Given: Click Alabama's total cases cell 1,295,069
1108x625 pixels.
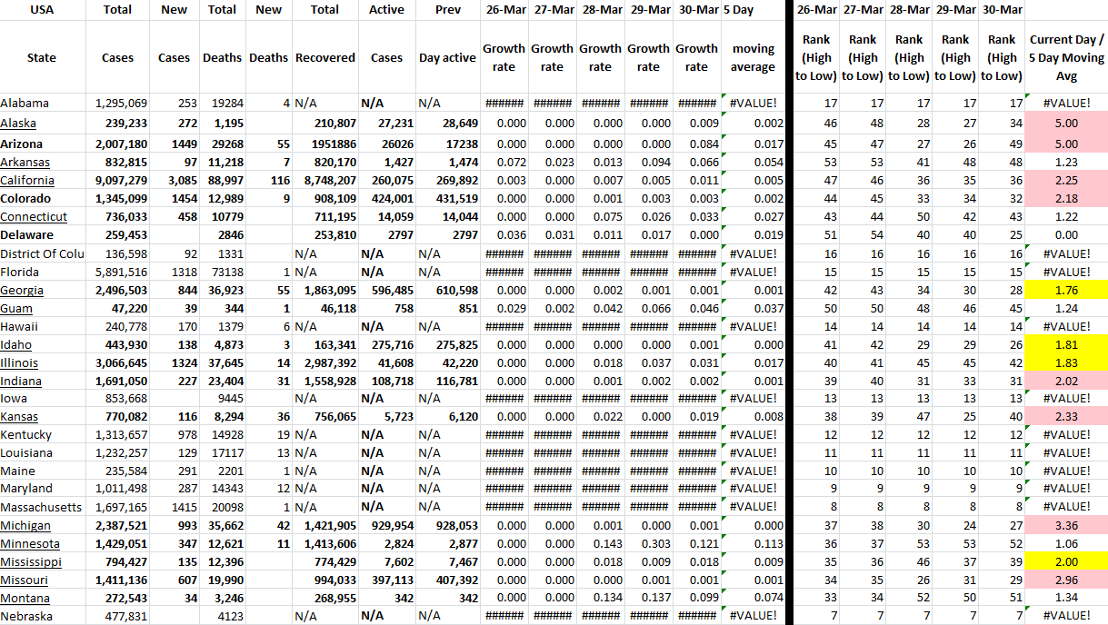Looking at the screenshot, I should [124, 103].
